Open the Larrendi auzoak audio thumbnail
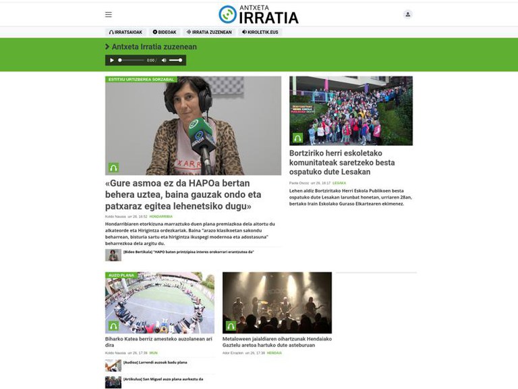 pyautogui.click(x=113, y=365)
